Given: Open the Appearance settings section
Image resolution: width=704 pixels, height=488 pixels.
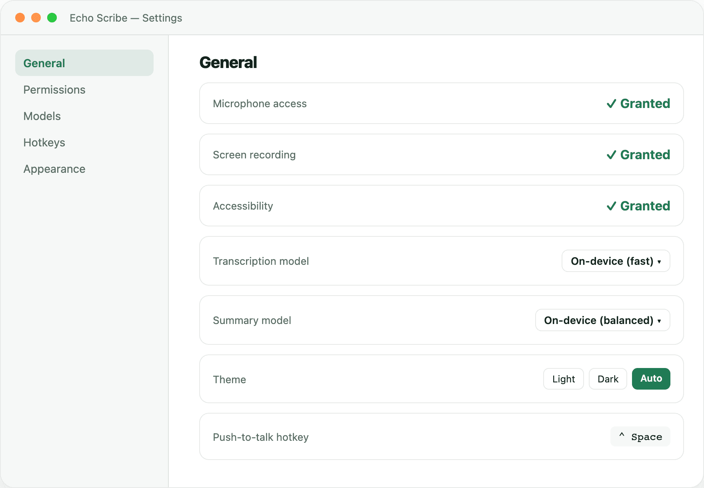Looking at the screenshot, I should tap(84, 169).
